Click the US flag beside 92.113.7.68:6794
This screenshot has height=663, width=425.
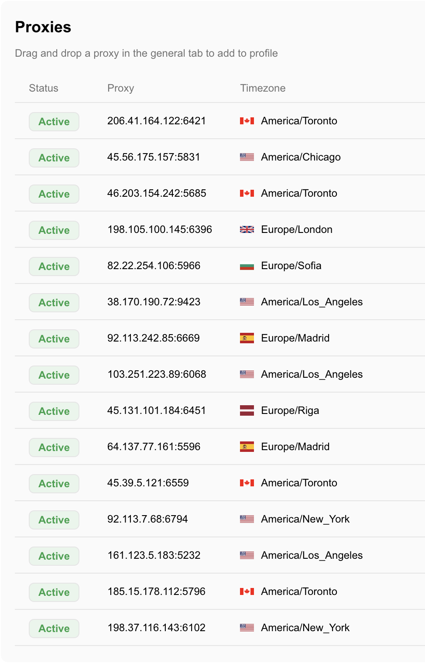point(247,519)
